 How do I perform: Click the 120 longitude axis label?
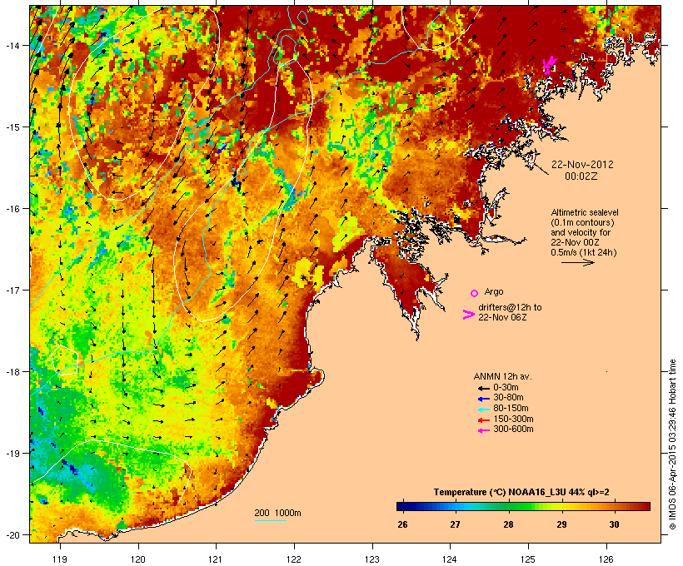pos(138,559)
